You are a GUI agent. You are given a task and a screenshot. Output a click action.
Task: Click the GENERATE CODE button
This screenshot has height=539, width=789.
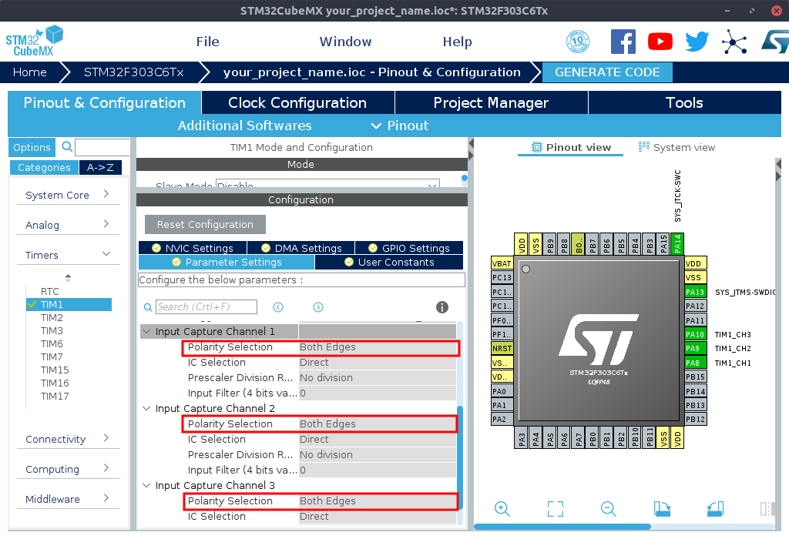pyautogui.click(x=607, y=72)
